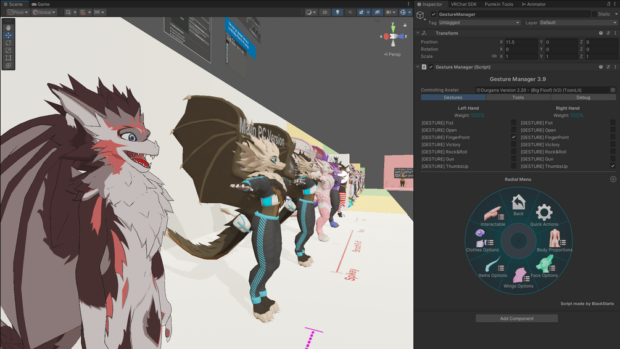
Task: Toggle scene effects icon
Action: (x=361, y=12)
